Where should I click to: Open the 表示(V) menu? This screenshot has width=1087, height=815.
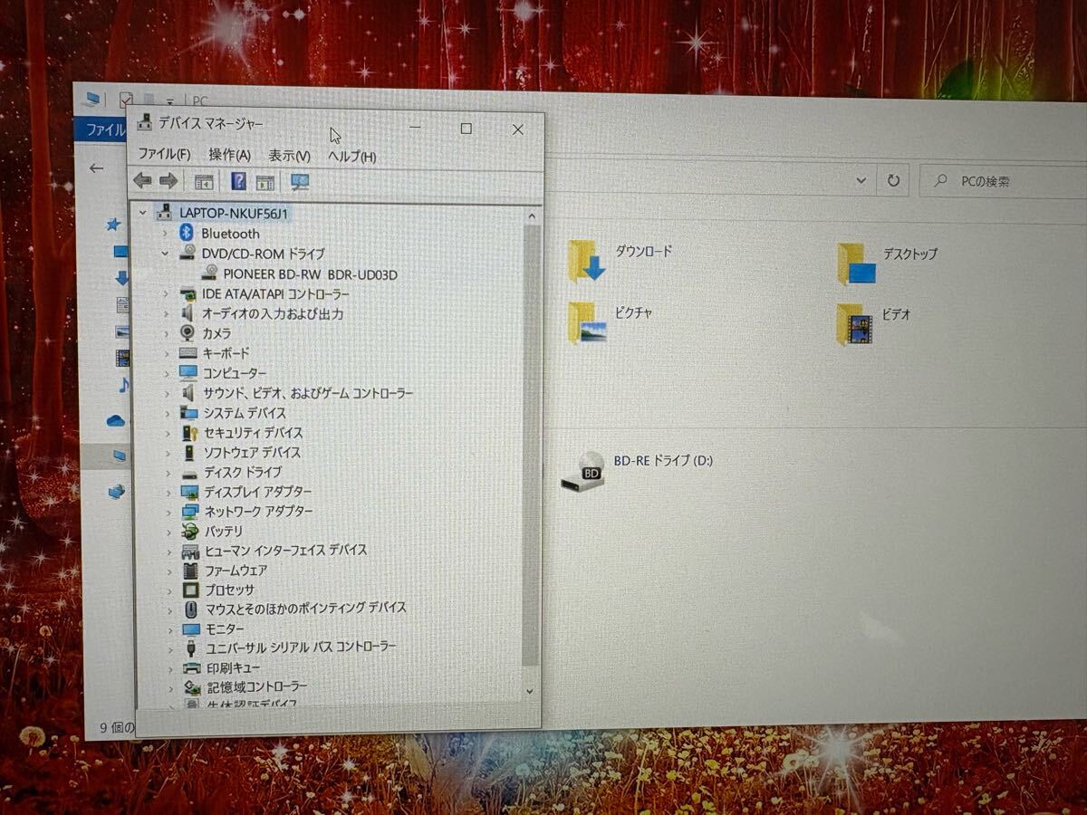tap(289, 156)
